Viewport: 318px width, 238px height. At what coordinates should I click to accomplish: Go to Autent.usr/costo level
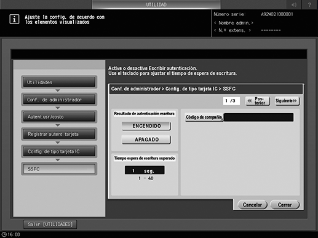[x=59, y=117]
